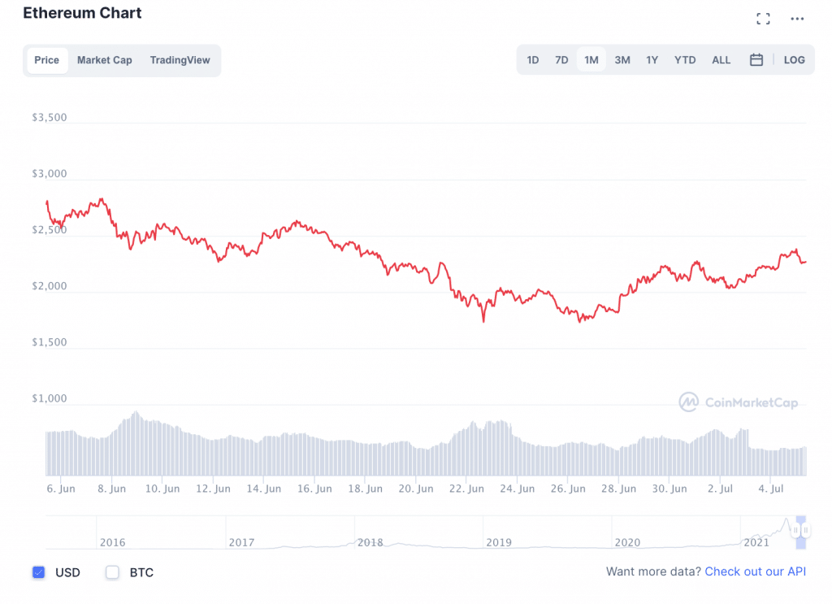Open the Check out our API link
Screen dimensions: 832x604
(x=755, y=571)
